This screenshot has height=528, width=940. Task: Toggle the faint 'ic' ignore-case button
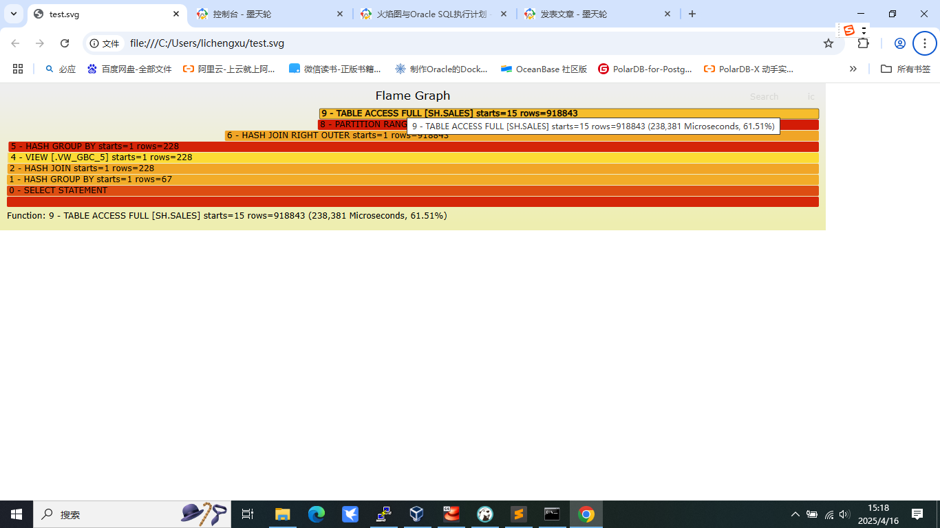[811, 97]
